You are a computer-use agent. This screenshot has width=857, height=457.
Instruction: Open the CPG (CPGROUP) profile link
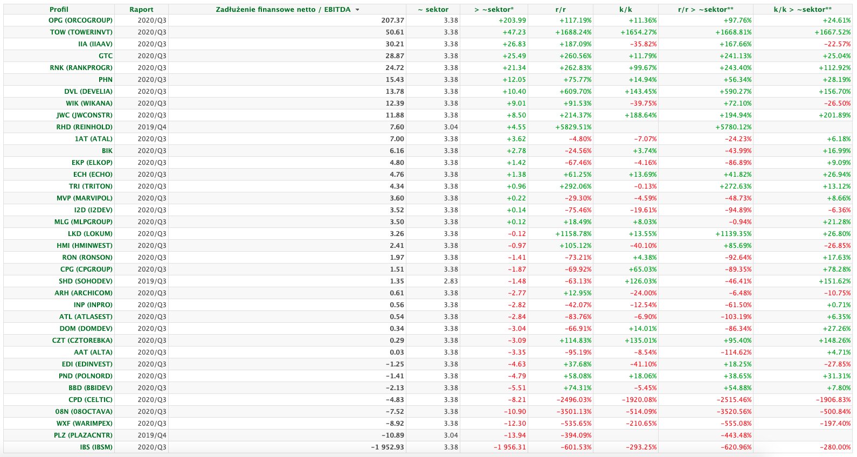pyautogui.click(x=87, y=269)
